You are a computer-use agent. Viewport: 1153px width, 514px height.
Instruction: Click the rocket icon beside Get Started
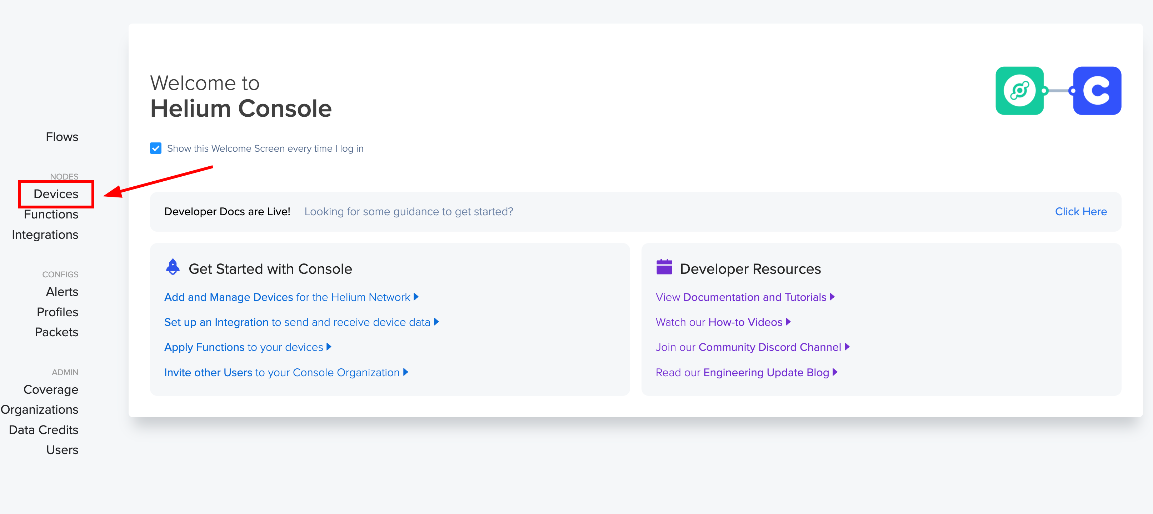click(x=173, y=267)
